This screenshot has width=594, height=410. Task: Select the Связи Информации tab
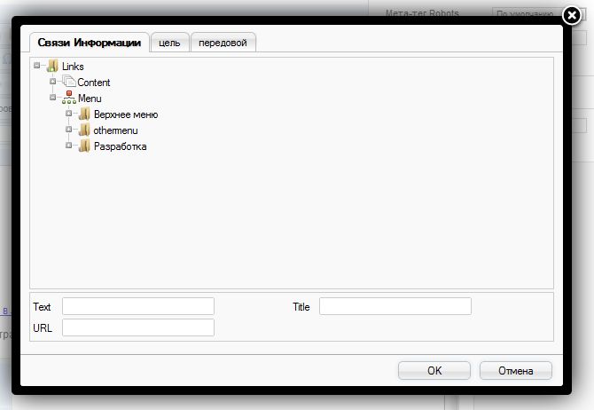(x=89, y=42)
